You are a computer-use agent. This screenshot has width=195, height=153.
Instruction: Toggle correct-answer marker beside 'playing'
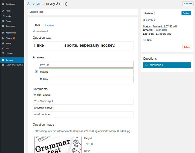(x=36, y=72)
